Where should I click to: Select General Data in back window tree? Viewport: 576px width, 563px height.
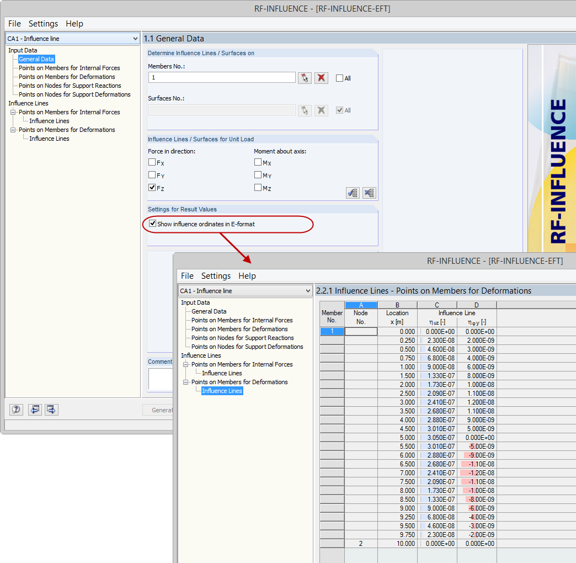point(36,59)
